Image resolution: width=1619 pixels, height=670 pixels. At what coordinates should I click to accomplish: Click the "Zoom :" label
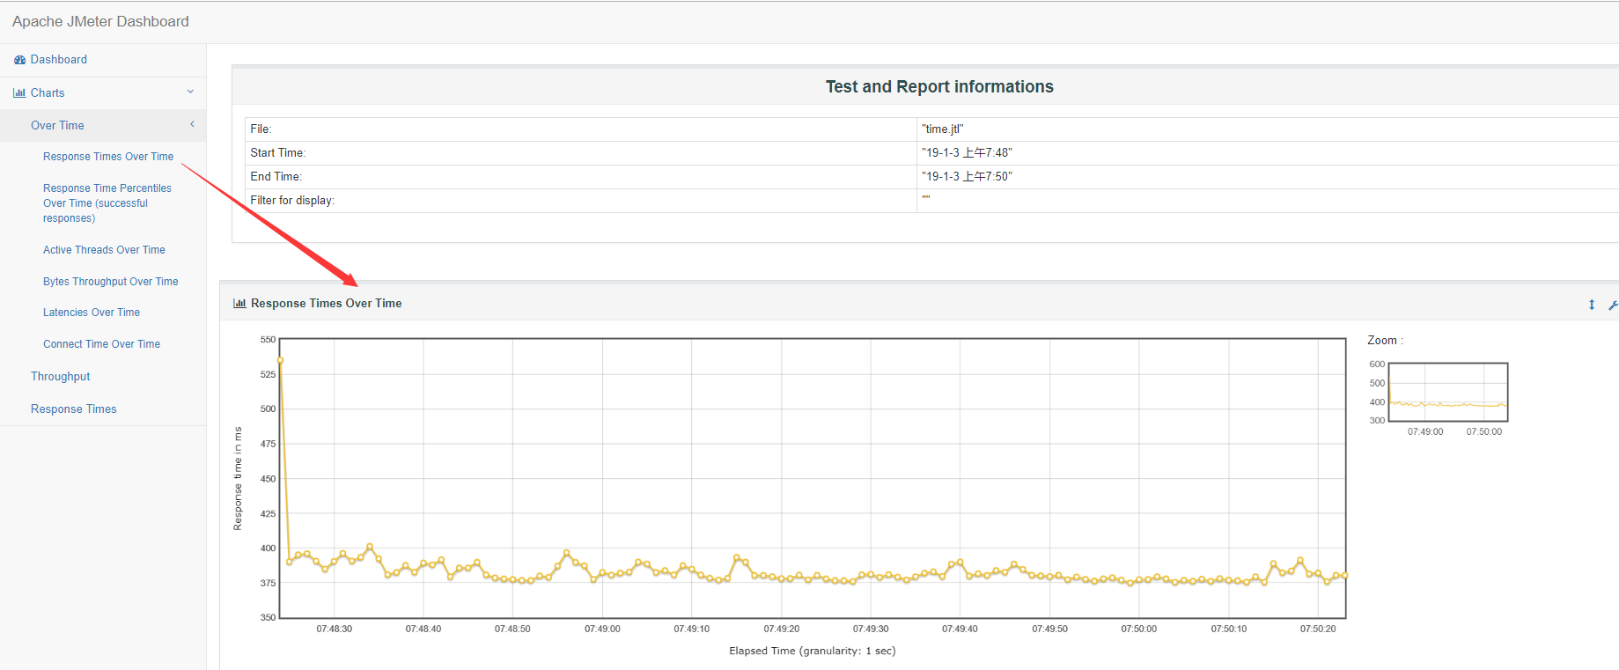click(x=1385, y=341)
